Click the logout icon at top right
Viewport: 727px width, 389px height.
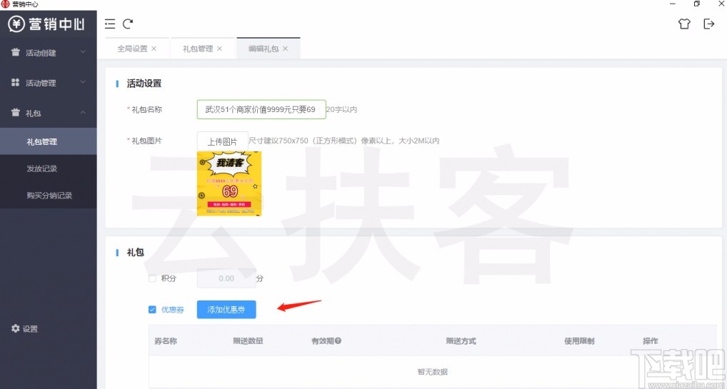(x=709, y=24)
